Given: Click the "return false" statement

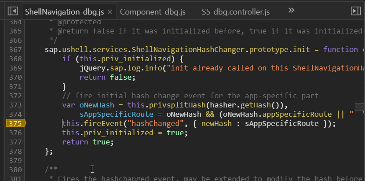Looking at the screenshot, I should pos(106,77).
